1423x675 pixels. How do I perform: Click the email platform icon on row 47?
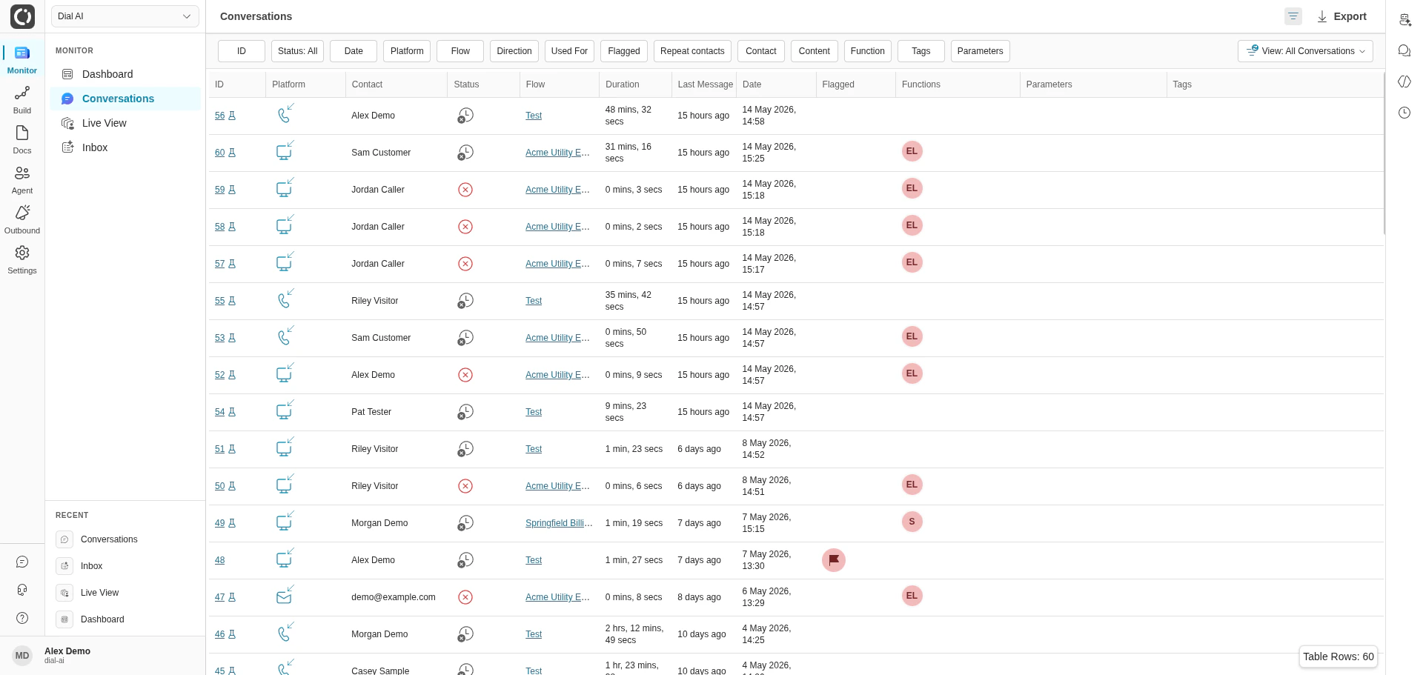pos(285,595)
